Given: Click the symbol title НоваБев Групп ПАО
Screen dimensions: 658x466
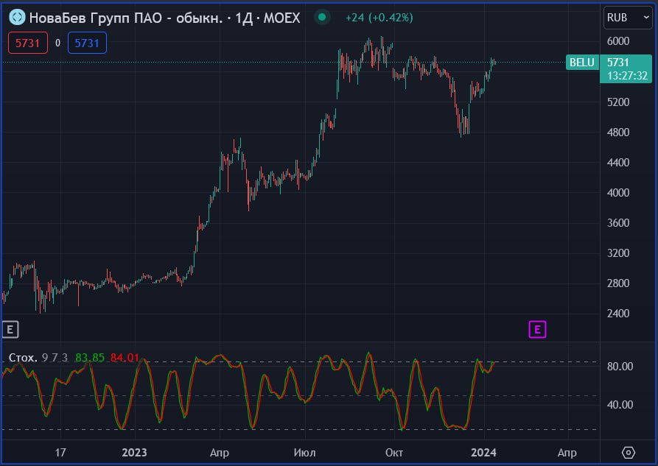Looking at the screenshot, I should [164, 18].
